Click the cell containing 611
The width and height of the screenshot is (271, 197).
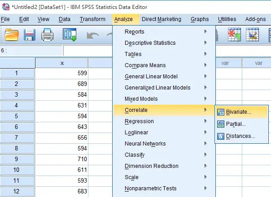click(x=62, y=170)
